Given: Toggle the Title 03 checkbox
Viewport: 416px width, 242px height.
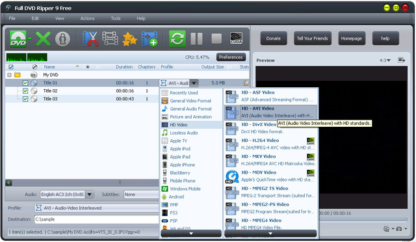Looking at the screenshot, I should 25,99.
